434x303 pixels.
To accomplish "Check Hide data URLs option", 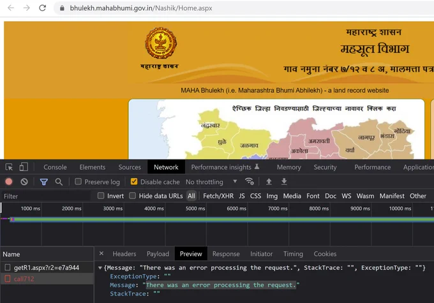I will [133, 196].
